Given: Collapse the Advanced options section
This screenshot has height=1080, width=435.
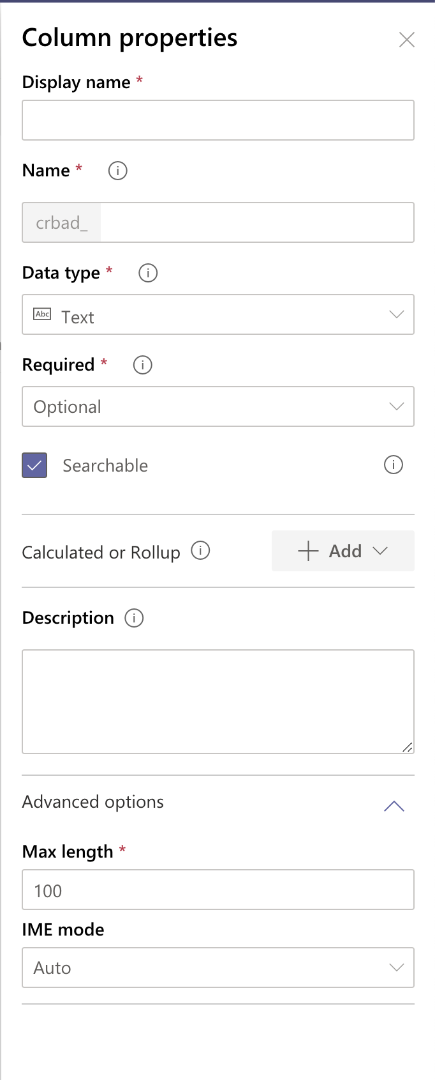Looking at the screenshot, I should (x=394, y=806).
